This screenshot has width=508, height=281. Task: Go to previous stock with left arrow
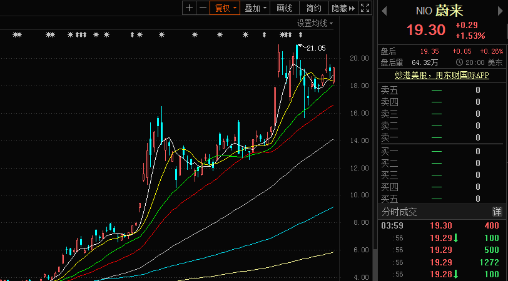point(384,11)
